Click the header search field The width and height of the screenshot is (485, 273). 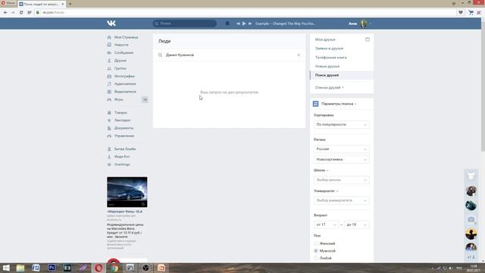tap(185, 24)
